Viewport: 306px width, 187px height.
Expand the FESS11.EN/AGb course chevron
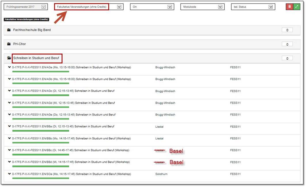click(x=9, y=79)
